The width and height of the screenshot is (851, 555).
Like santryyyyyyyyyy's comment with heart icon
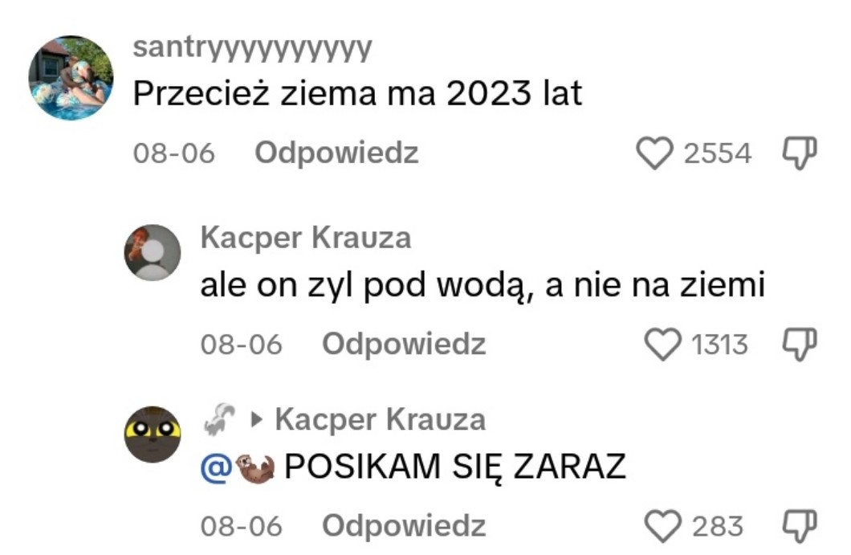654,153
